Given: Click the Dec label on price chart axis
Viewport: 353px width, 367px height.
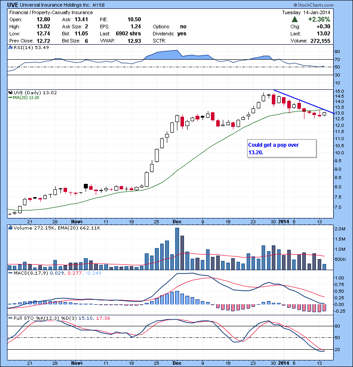Looking at the screenshot, I should click(x=177, y=222).
